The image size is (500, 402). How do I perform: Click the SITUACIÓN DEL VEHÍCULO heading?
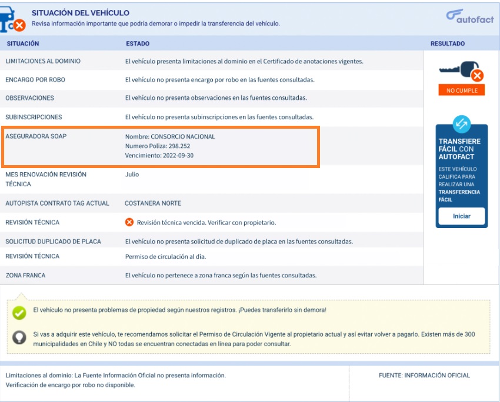click(x=81, y=13)
